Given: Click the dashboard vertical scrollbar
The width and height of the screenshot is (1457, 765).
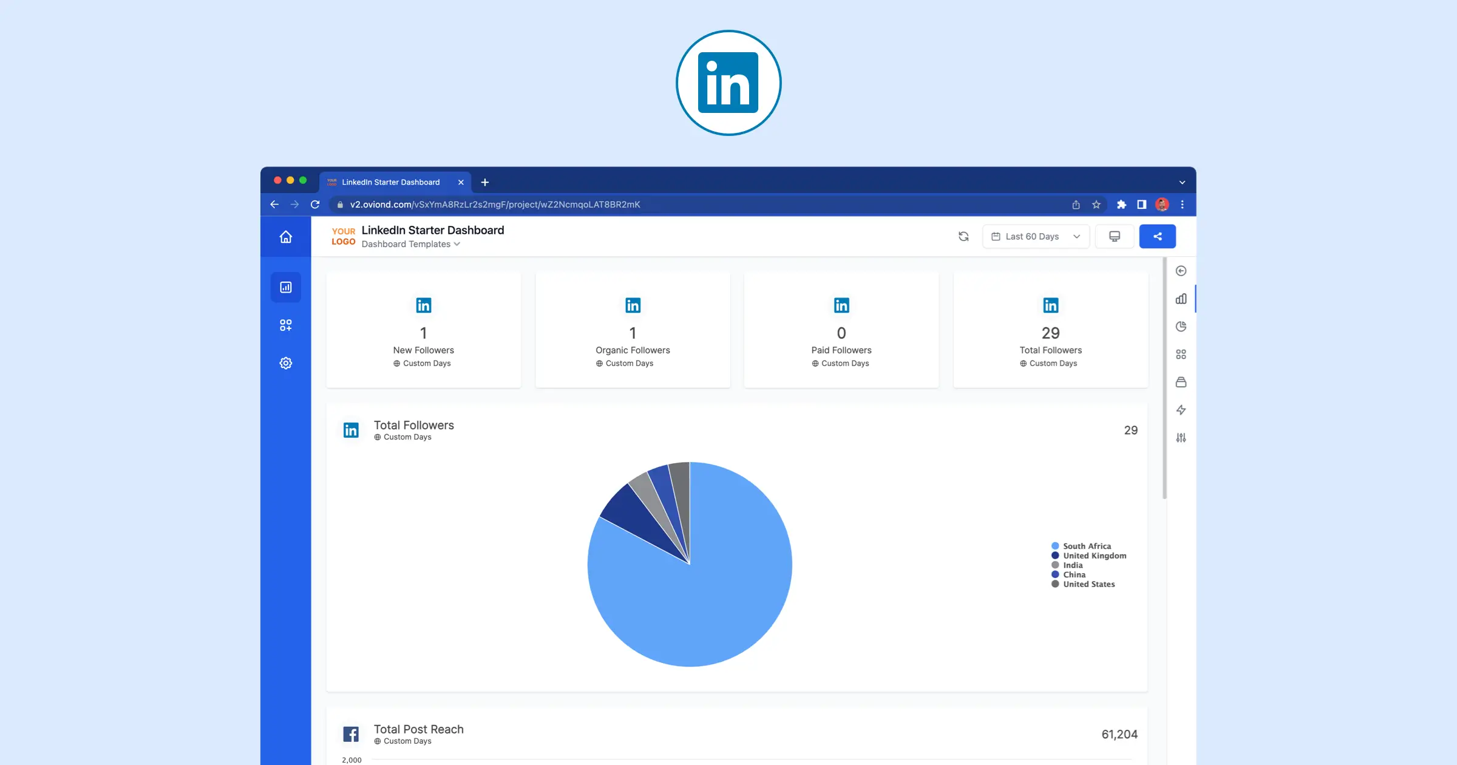Looking at the screenshot, I should pyautogui.click(x=1164, y=378).
